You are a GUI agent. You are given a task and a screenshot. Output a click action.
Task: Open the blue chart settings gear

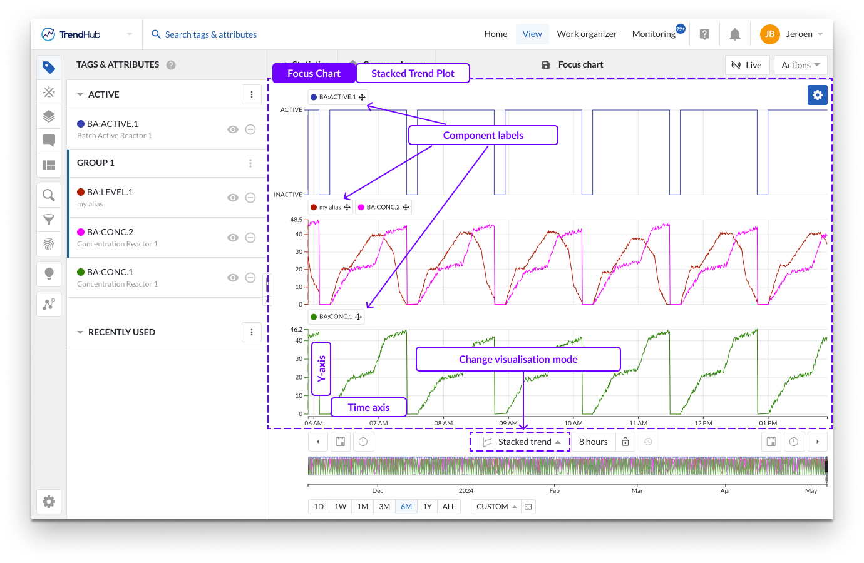click(x=817, y=95)
